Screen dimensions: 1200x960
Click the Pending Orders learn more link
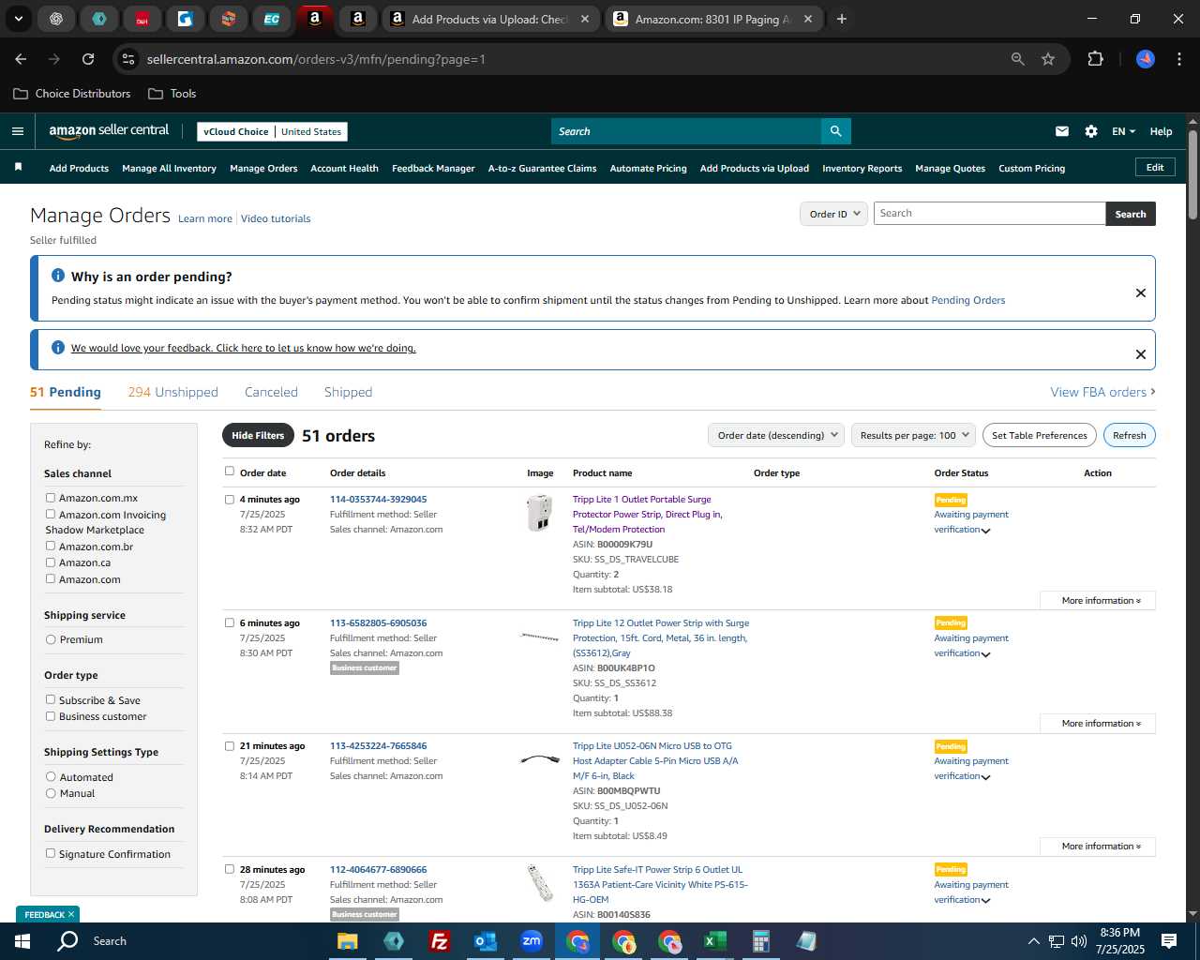coord(967,301)
